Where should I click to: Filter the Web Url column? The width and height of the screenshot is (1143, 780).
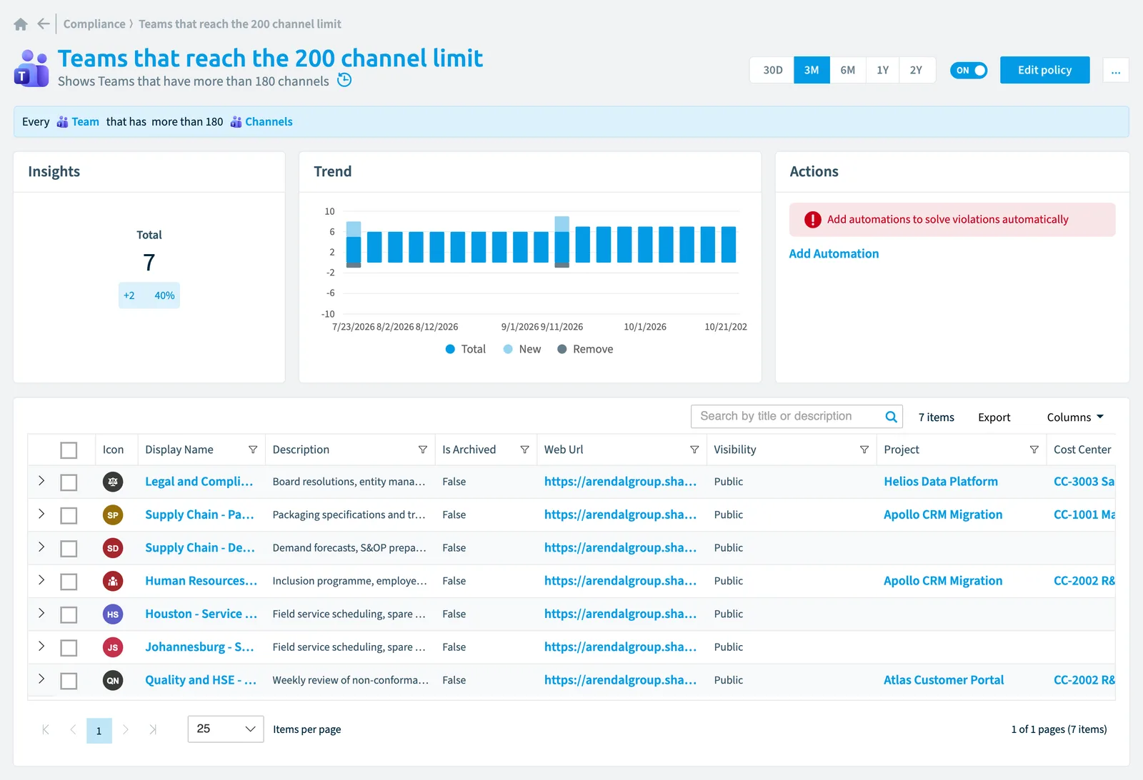click(x=694, y=450)
